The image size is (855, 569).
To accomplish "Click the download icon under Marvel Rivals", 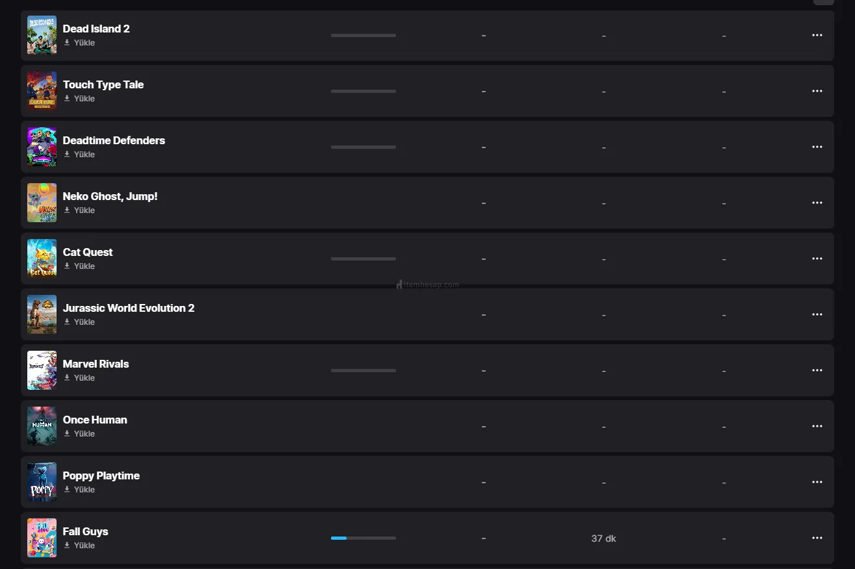I will pos(67,377).
